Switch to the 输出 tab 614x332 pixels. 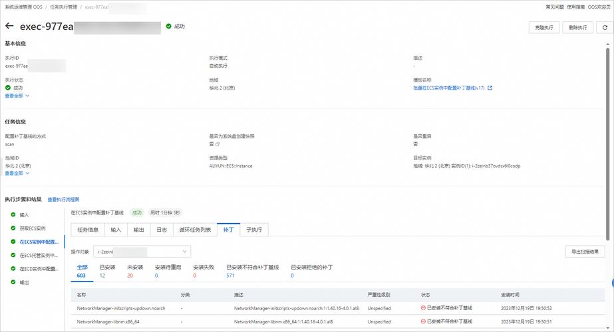138,230
